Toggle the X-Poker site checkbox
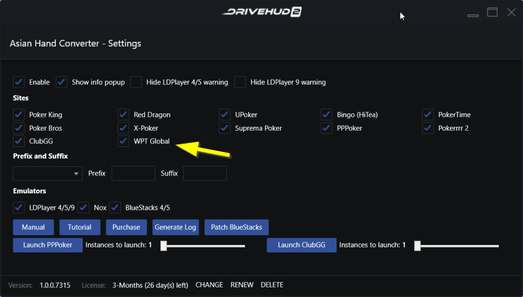 [124, 128]
